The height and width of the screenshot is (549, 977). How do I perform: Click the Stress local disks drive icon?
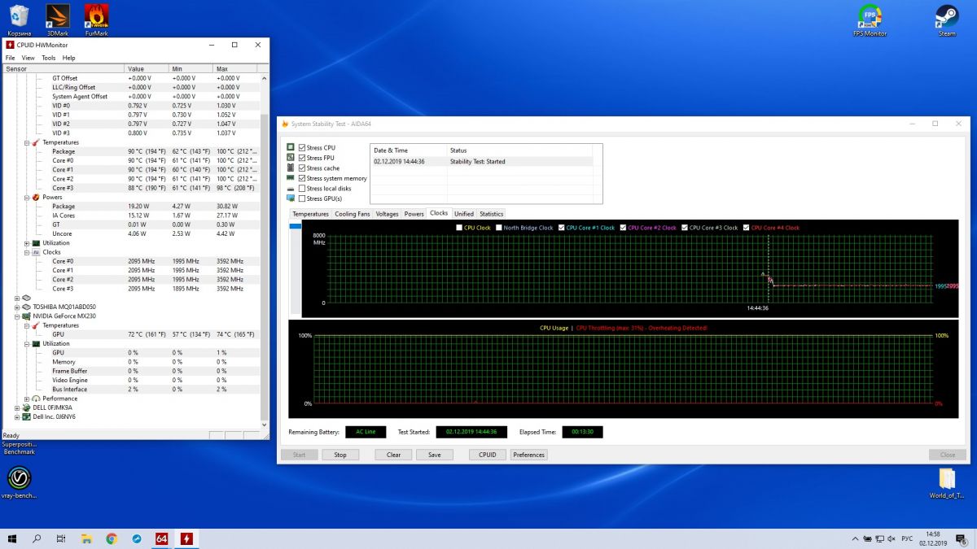click(x=291, y=188)
